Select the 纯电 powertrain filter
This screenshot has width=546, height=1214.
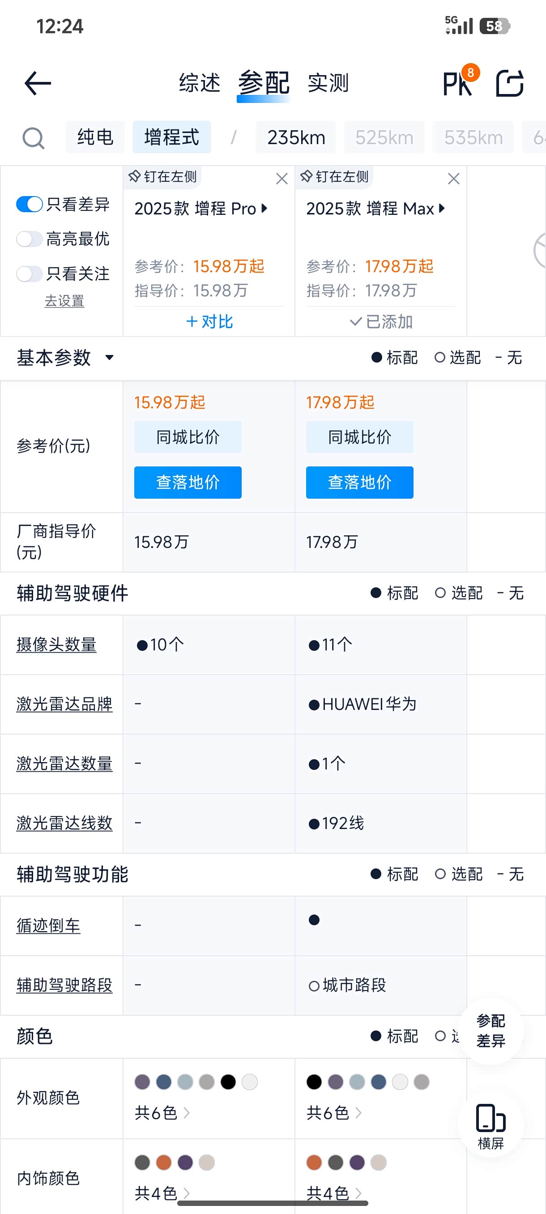pyautogui.click(x=95, y=137)
